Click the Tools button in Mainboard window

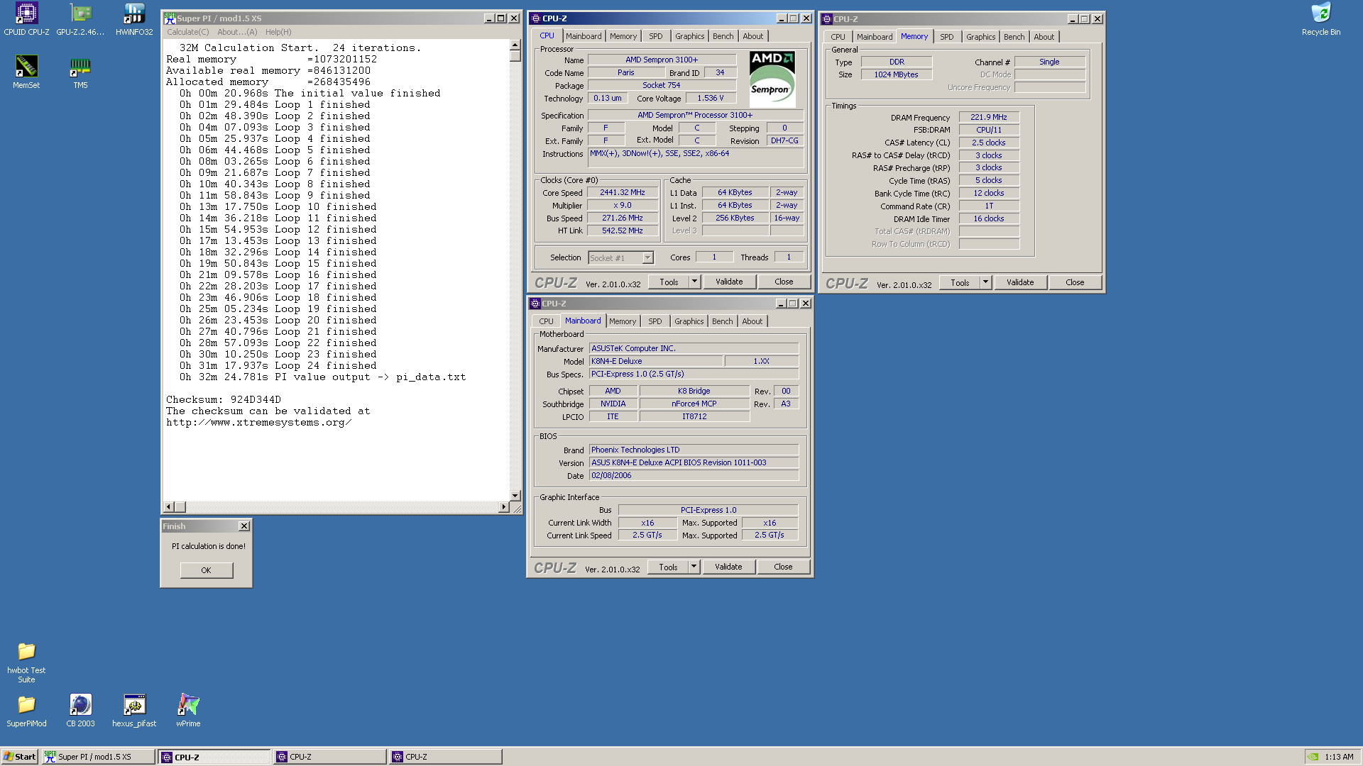pyautogui.click(x=668, y=567)
